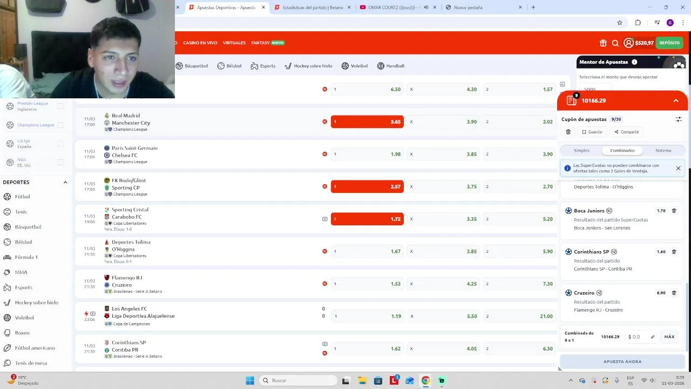Open the live stream icon for Sporting Cristal match

[x=324, y=219]
